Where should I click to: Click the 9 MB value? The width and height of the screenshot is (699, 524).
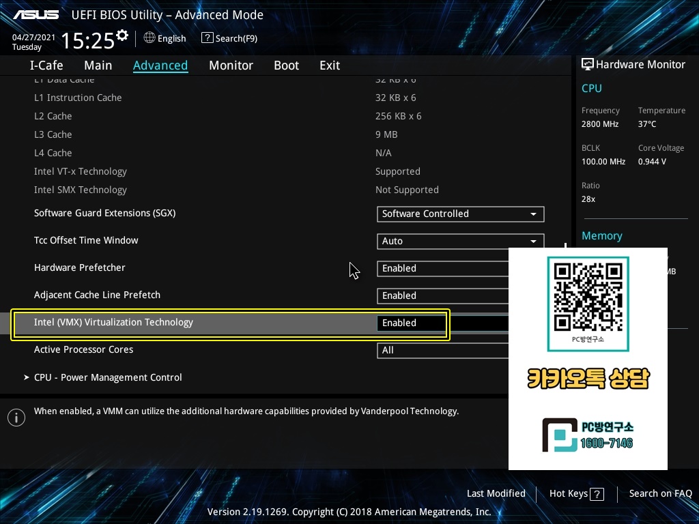(386, 134)
